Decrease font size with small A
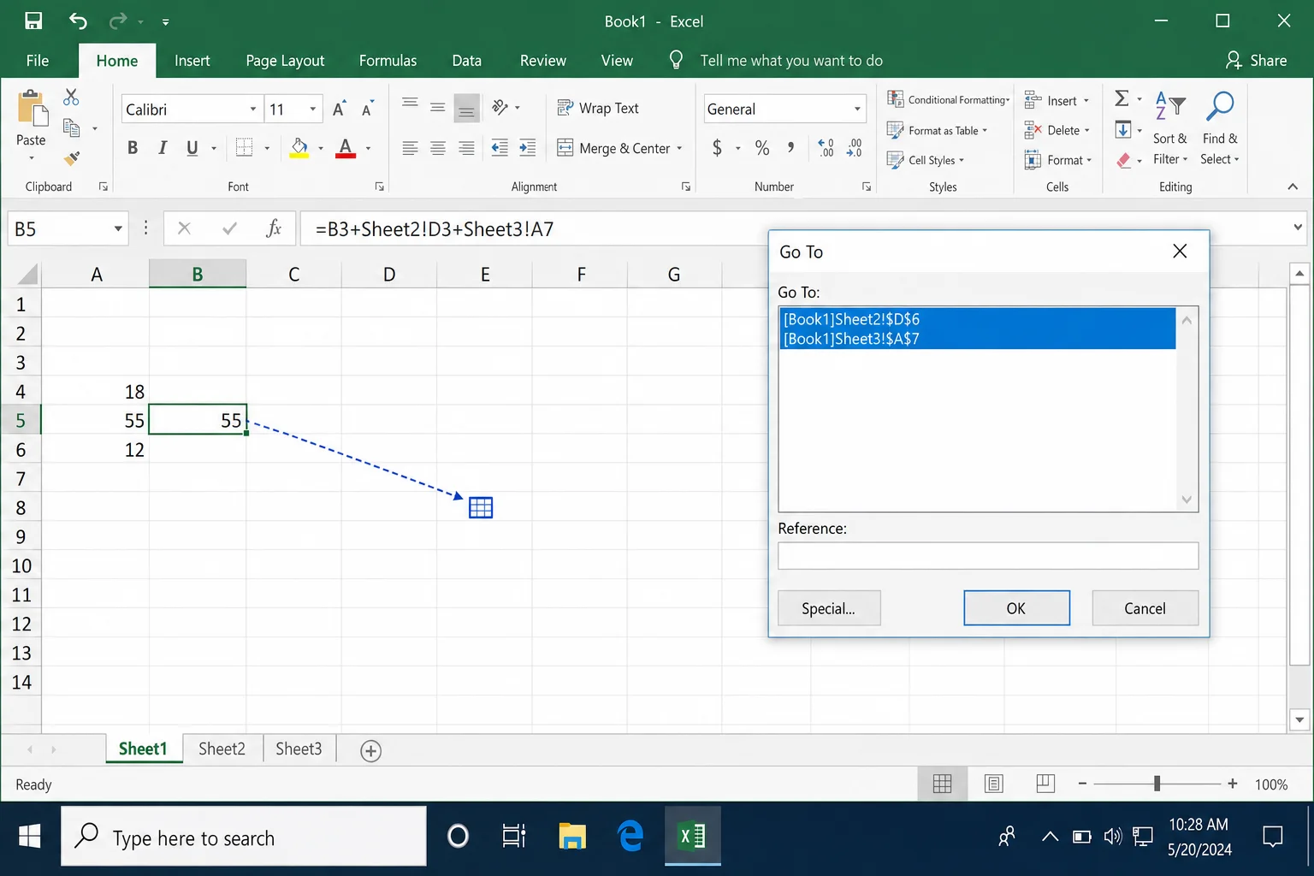Screen dimensions: 1314x876 (368, 109)
